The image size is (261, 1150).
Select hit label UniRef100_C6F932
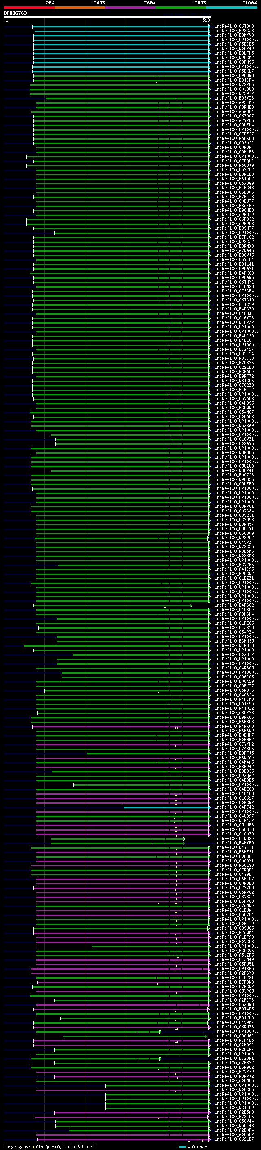[x=234, y=219]
